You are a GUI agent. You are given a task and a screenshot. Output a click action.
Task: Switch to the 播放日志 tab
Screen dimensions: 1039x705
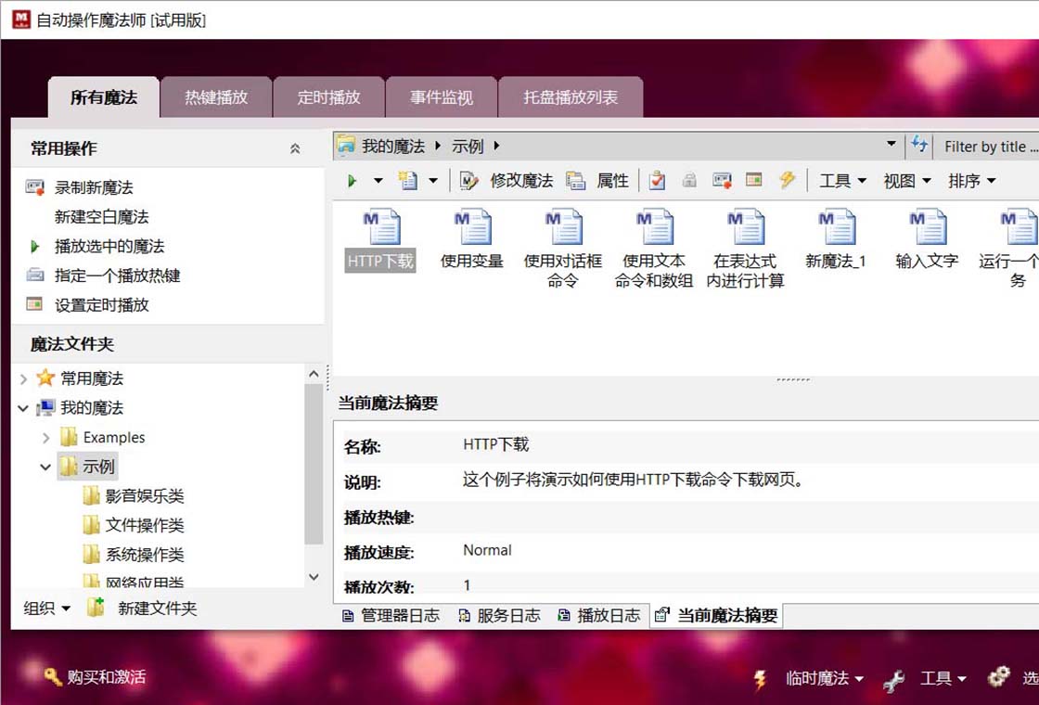coord(599,616)
